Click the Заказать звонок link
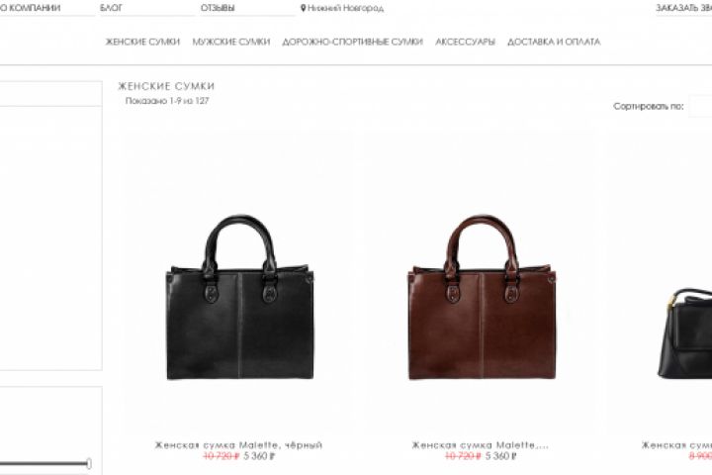712x475 pixels. point(684,8)
